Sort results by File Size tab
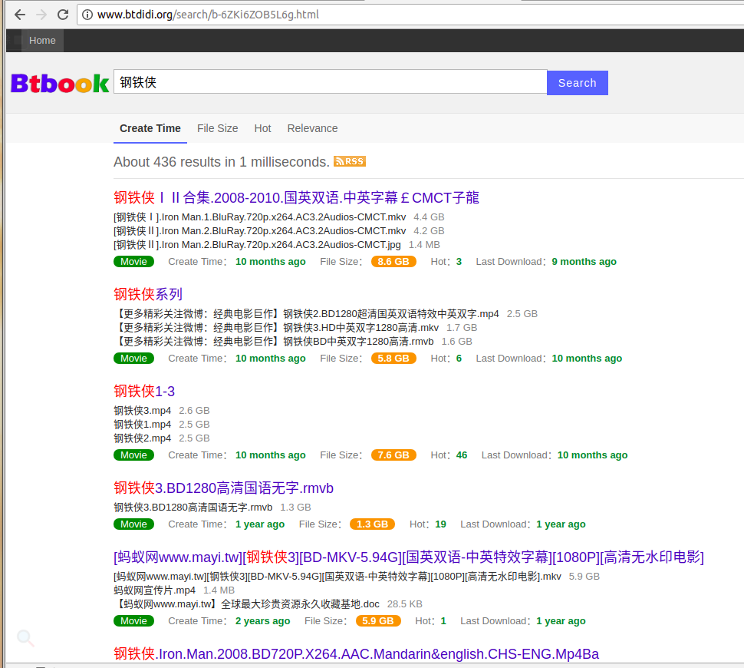The image size is (744, 668). 217,128
